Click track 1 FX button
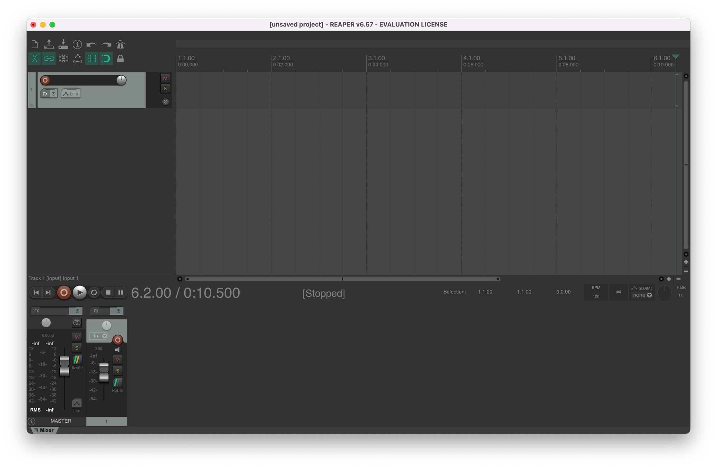The height and width of the screenshot is (469, 717). pyautogui.click(x=45, y=94)
